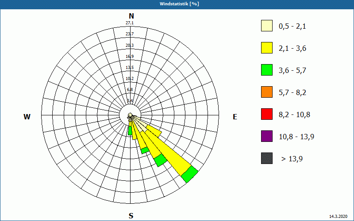
Task: Click the 20,3 ring scale label
Action: (130, 46)
